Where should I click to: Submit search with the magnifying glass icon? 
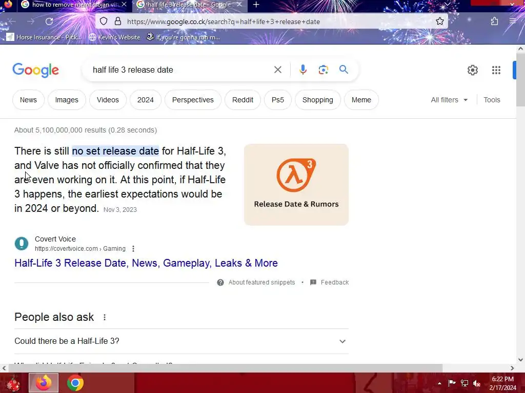[344, 70]
